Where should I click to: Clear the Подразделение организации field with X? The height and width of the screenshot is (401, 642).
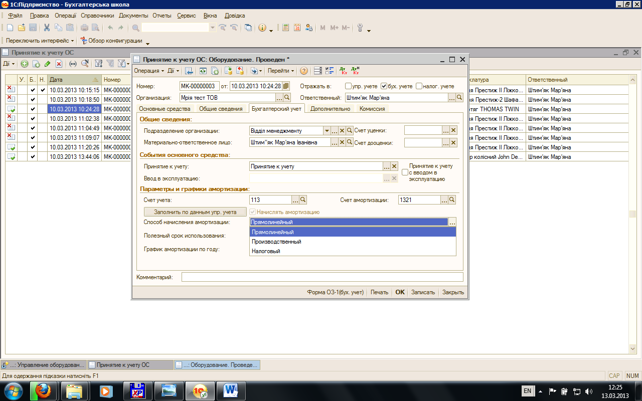342,130
